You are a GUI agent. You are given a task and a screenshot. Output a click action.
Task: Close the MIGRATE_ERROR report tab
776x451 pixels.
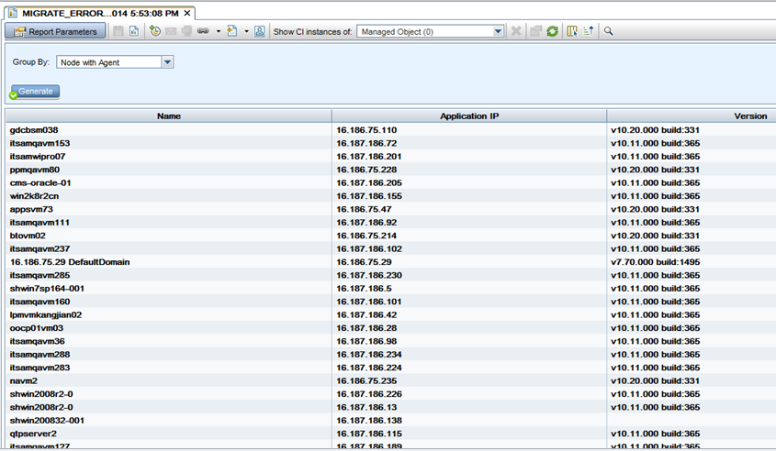(x=186, y=13)
